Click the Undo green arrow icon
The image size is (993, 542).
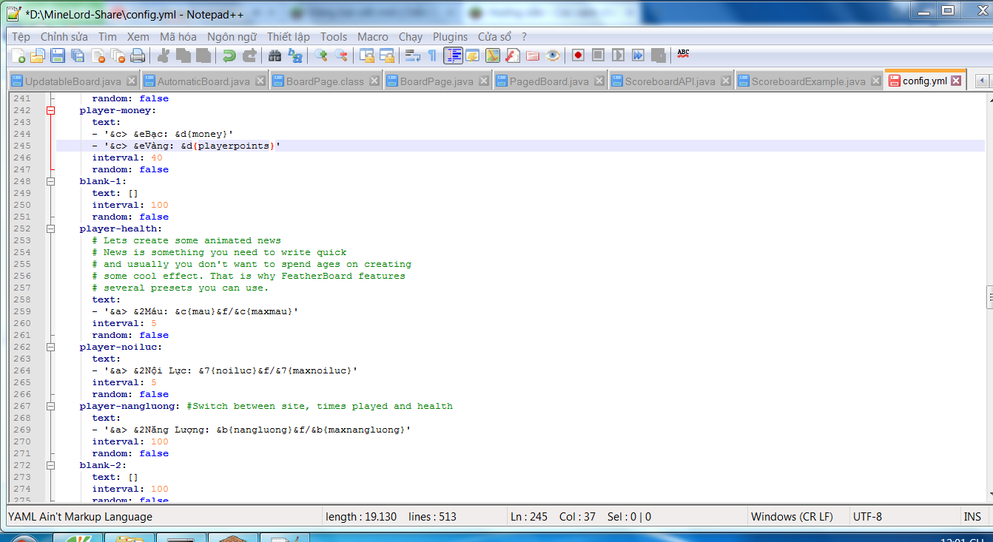pos(229,55)
